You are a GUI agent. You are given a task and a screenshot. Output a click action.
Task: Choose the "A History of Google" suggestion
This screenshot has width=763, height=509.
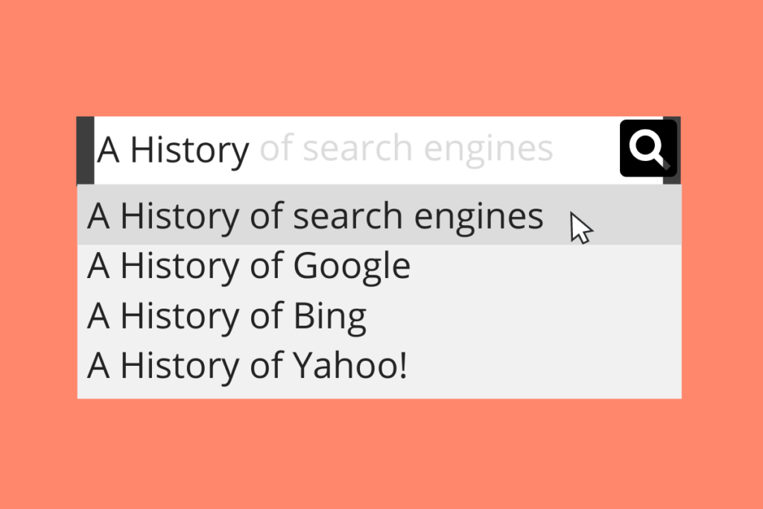coord(248,266)
